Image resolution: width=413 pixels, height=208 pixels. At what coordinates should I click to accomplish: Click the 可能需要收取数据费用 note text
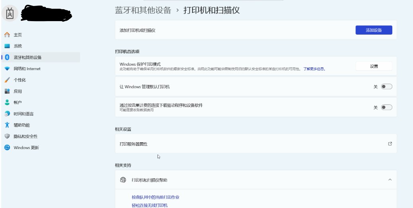[x=136, y=110]
